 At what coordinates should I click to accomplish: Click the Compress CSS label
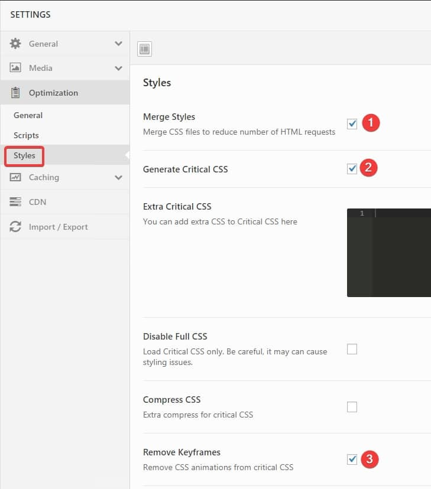pos(171,399)
